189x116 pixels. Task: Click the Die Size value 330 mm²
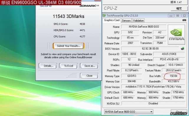click(159, 38)
